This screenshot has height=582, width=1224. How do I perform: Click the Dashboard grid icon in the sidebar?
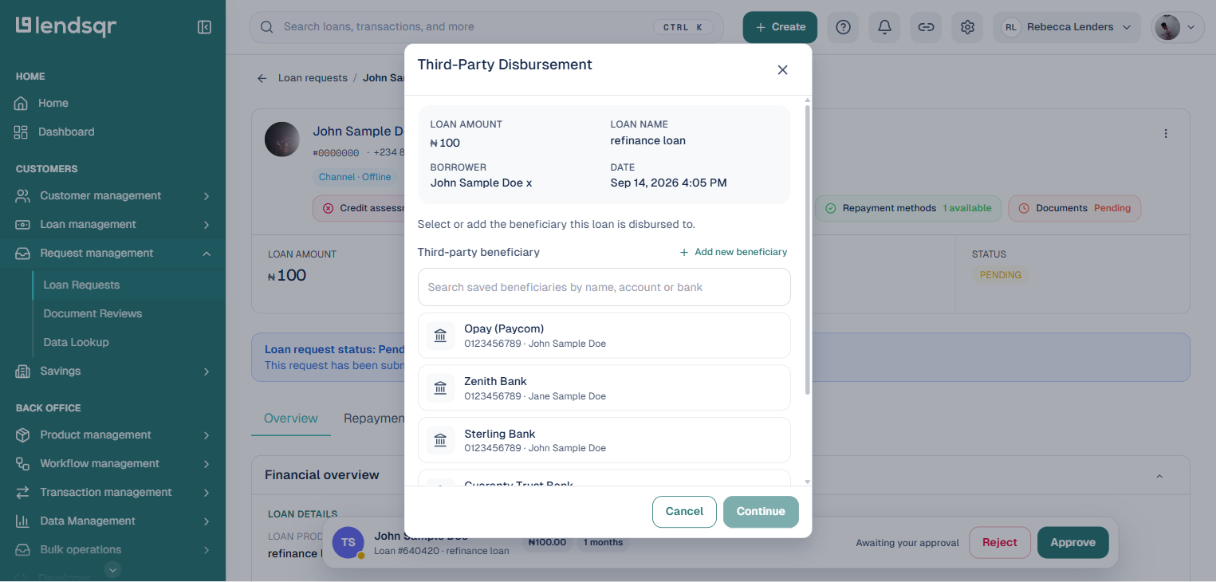click(x=21, y=132)
